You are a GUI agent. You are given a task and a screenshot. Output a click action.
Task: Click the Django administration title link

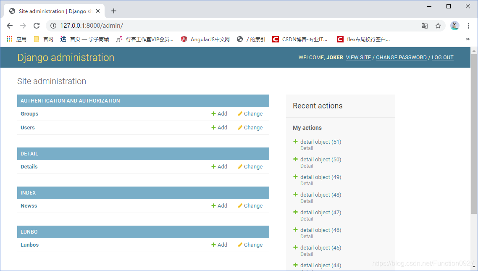[66, 57]
